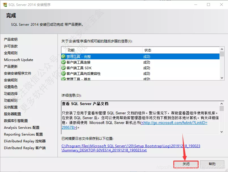This screenshot has width=228, height=172.
Task: Select the 客户端工具向后兼容性 row
Action: click(140, 73)
